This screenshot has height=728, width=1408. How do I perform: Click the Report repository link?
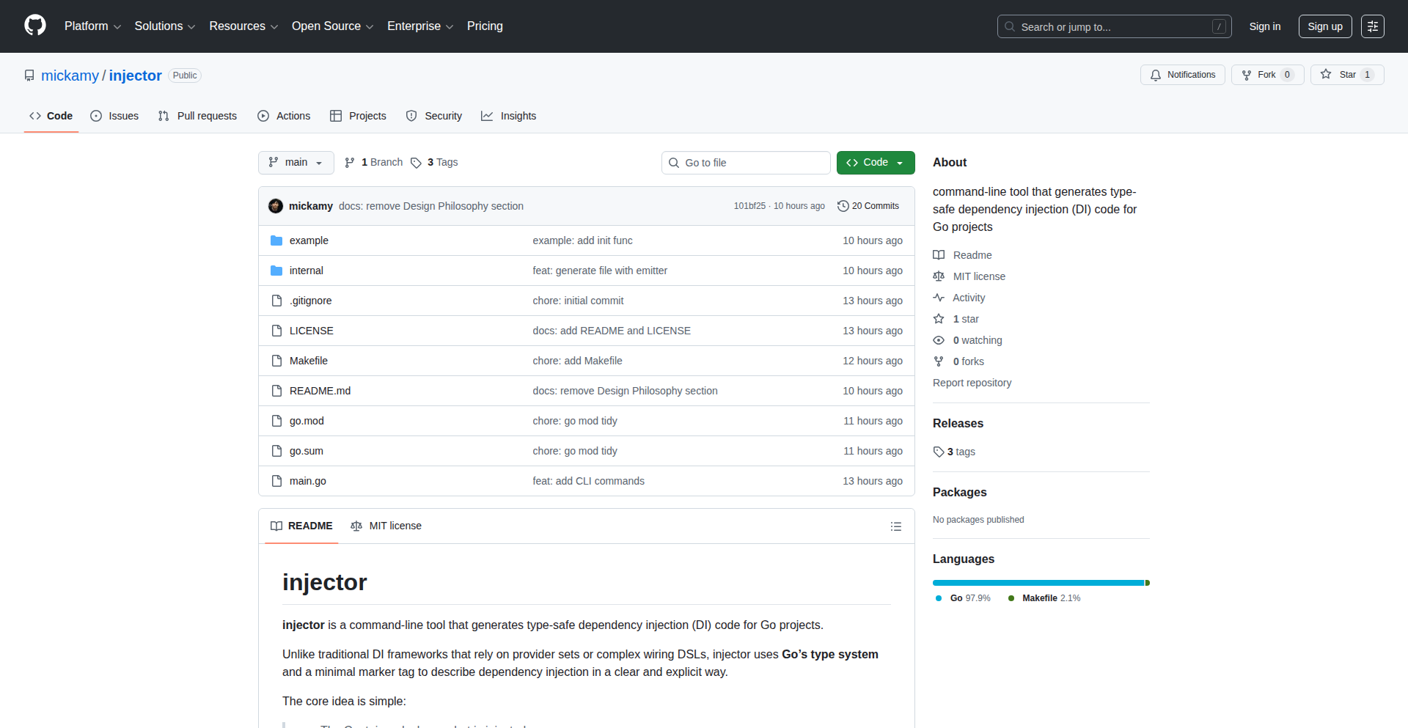(972, 383)
